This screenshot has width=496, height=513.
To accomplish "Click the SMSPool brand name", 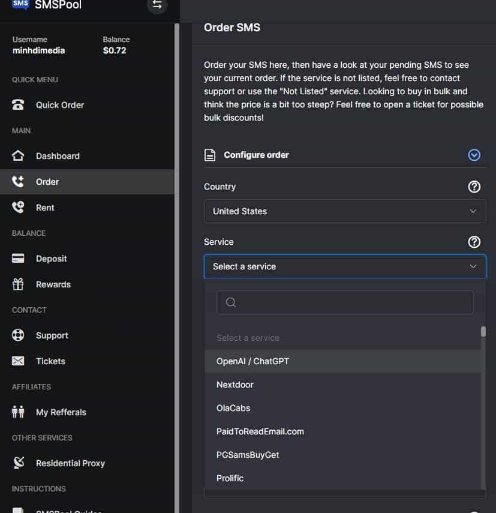I will point(58,5).
